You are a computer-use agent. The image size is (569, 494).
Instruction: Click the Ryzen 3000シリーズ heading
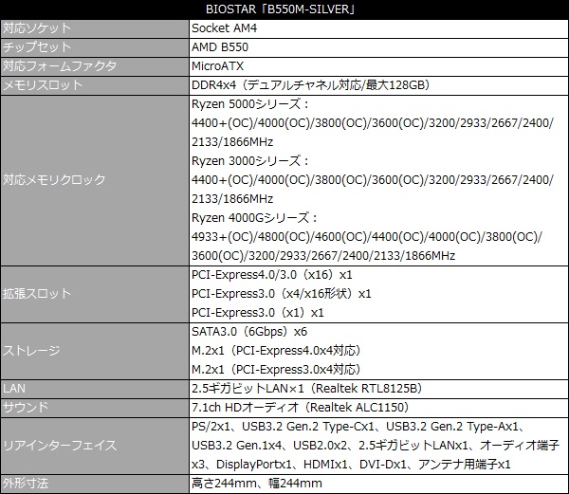click(x=250, y=161)
